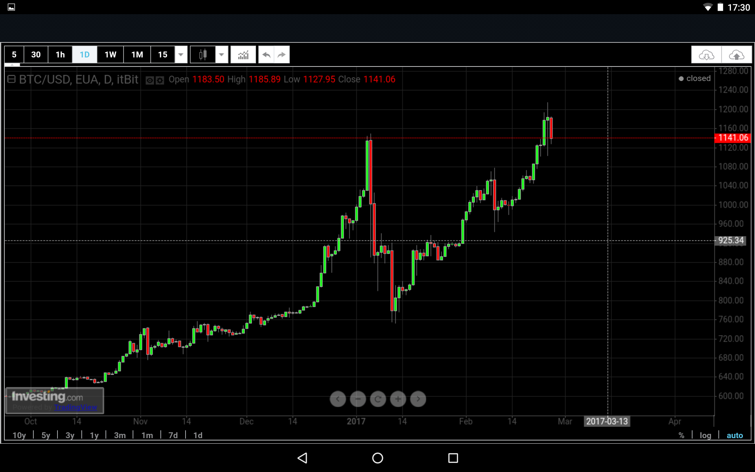
Task: Open the indicators chart icon
Action: pyautogui.click(x=243, y=55)
